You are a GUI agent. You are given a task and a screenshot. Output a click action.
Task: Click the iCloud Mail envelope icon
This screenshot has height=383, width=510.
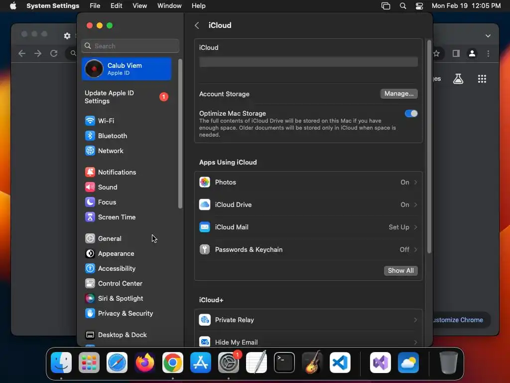click(x=205, y=227)
